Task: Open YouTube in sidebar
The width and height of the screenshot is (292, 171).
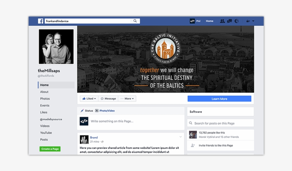Action: coord(46,133)
